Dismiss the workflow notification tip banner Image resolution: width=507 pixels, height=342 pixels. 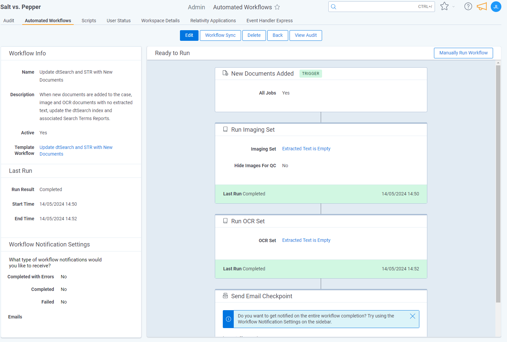click(413, 316)
